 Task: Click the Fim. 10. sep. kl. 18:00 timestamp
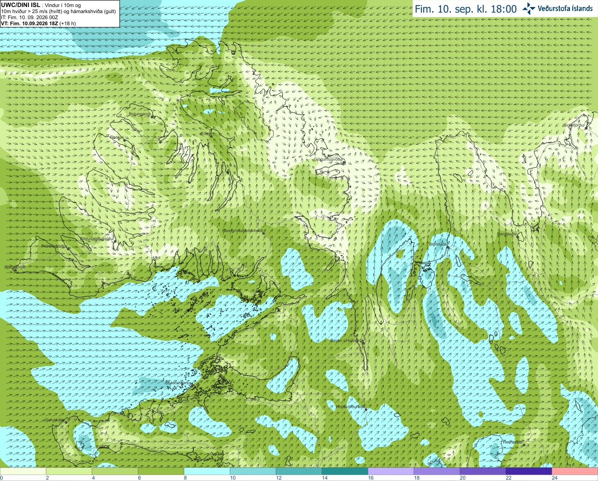(466, 9)
